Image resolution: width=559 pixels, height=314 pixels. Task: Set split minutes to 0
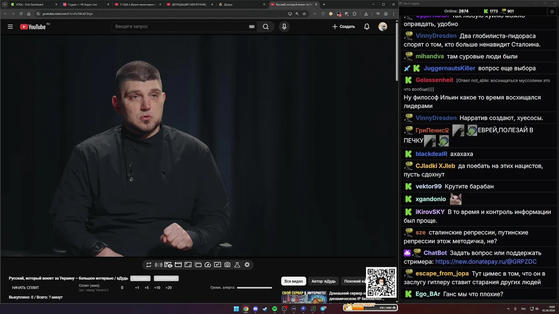(122, 288)
